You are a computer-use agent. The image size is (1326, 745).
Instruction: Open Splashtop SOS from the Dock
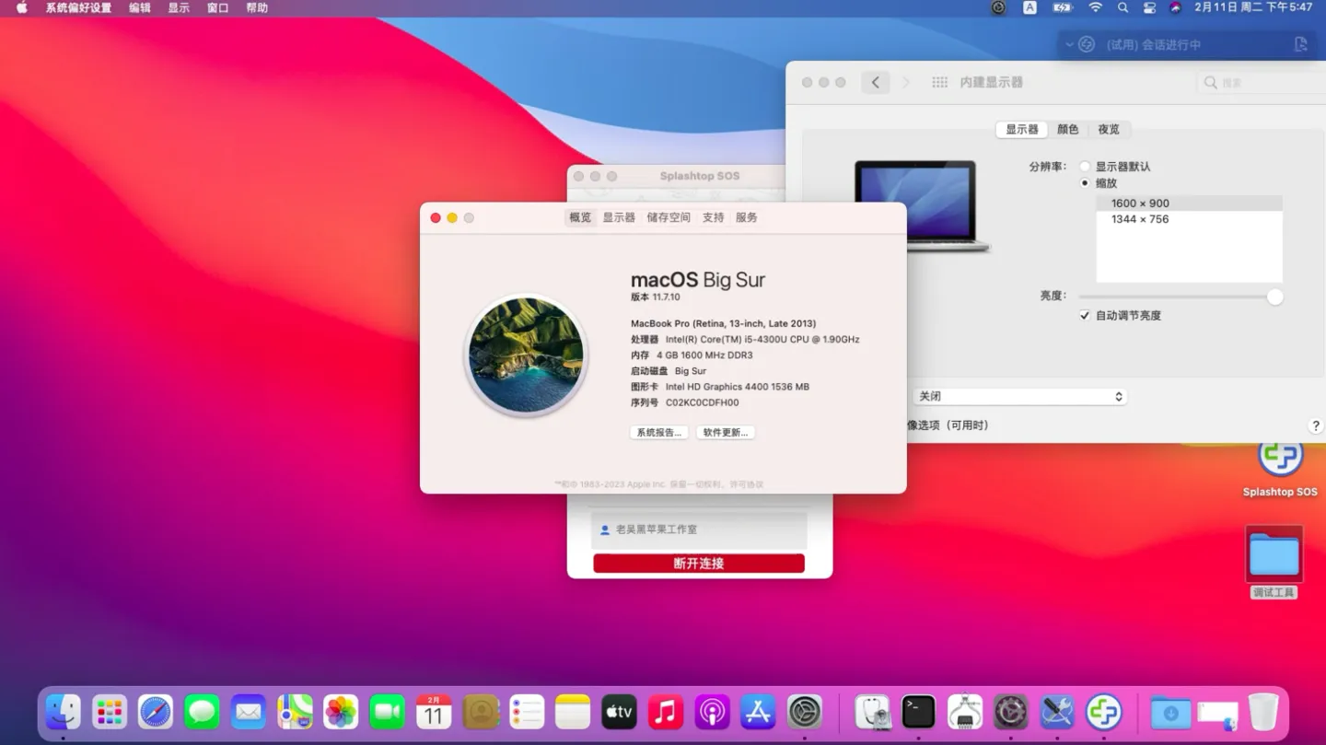coord(1103,712)
